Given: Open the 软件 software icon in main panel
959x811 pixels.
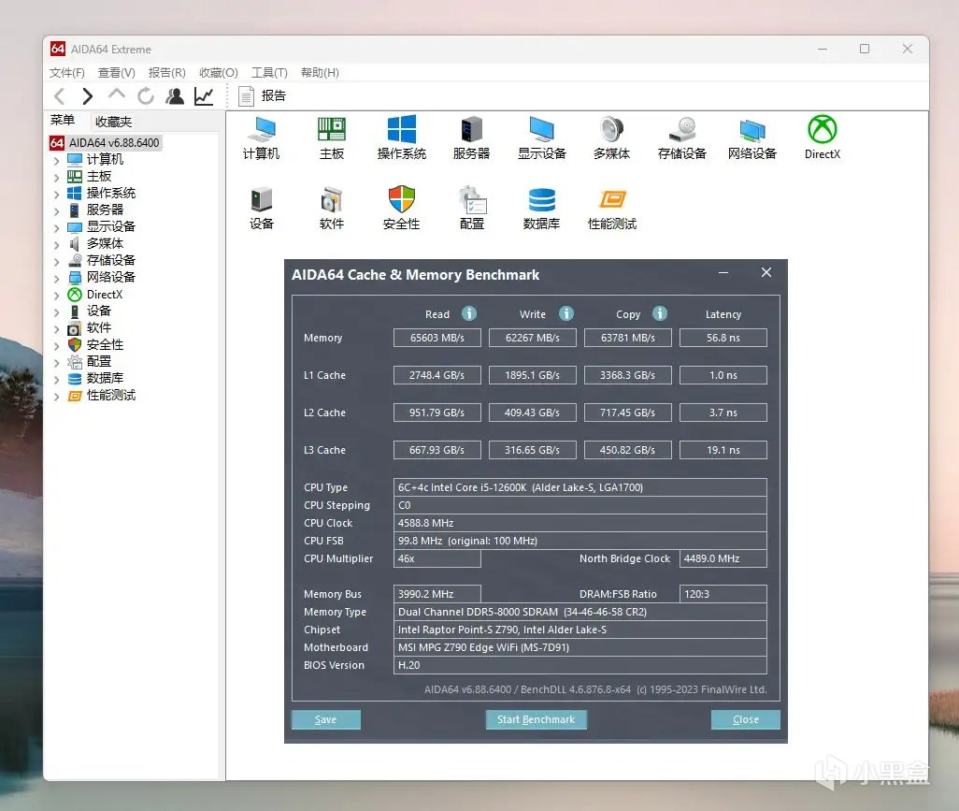Looking at the screenshot, I should point(332,208).
